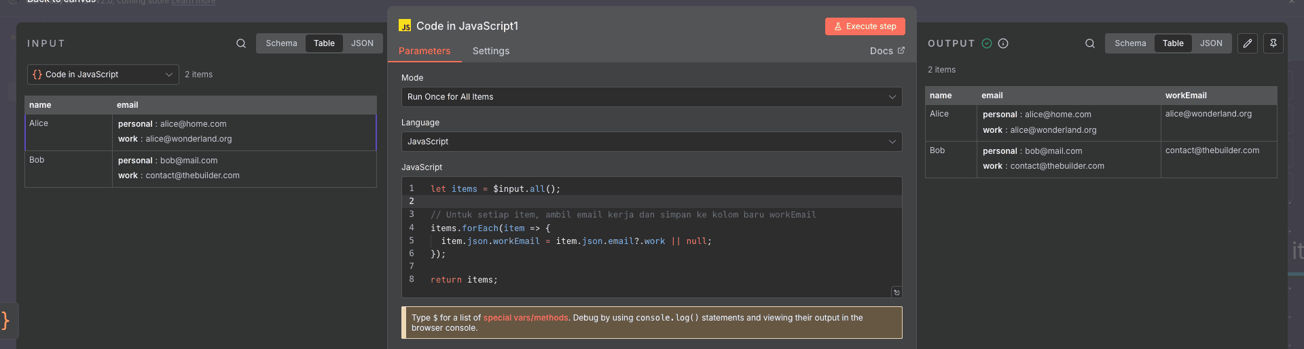The height and width of the screenshot is (349, 1304).
Task: Open the Code in JavaScript input node dropdown
Action: (x=103, y=75)
